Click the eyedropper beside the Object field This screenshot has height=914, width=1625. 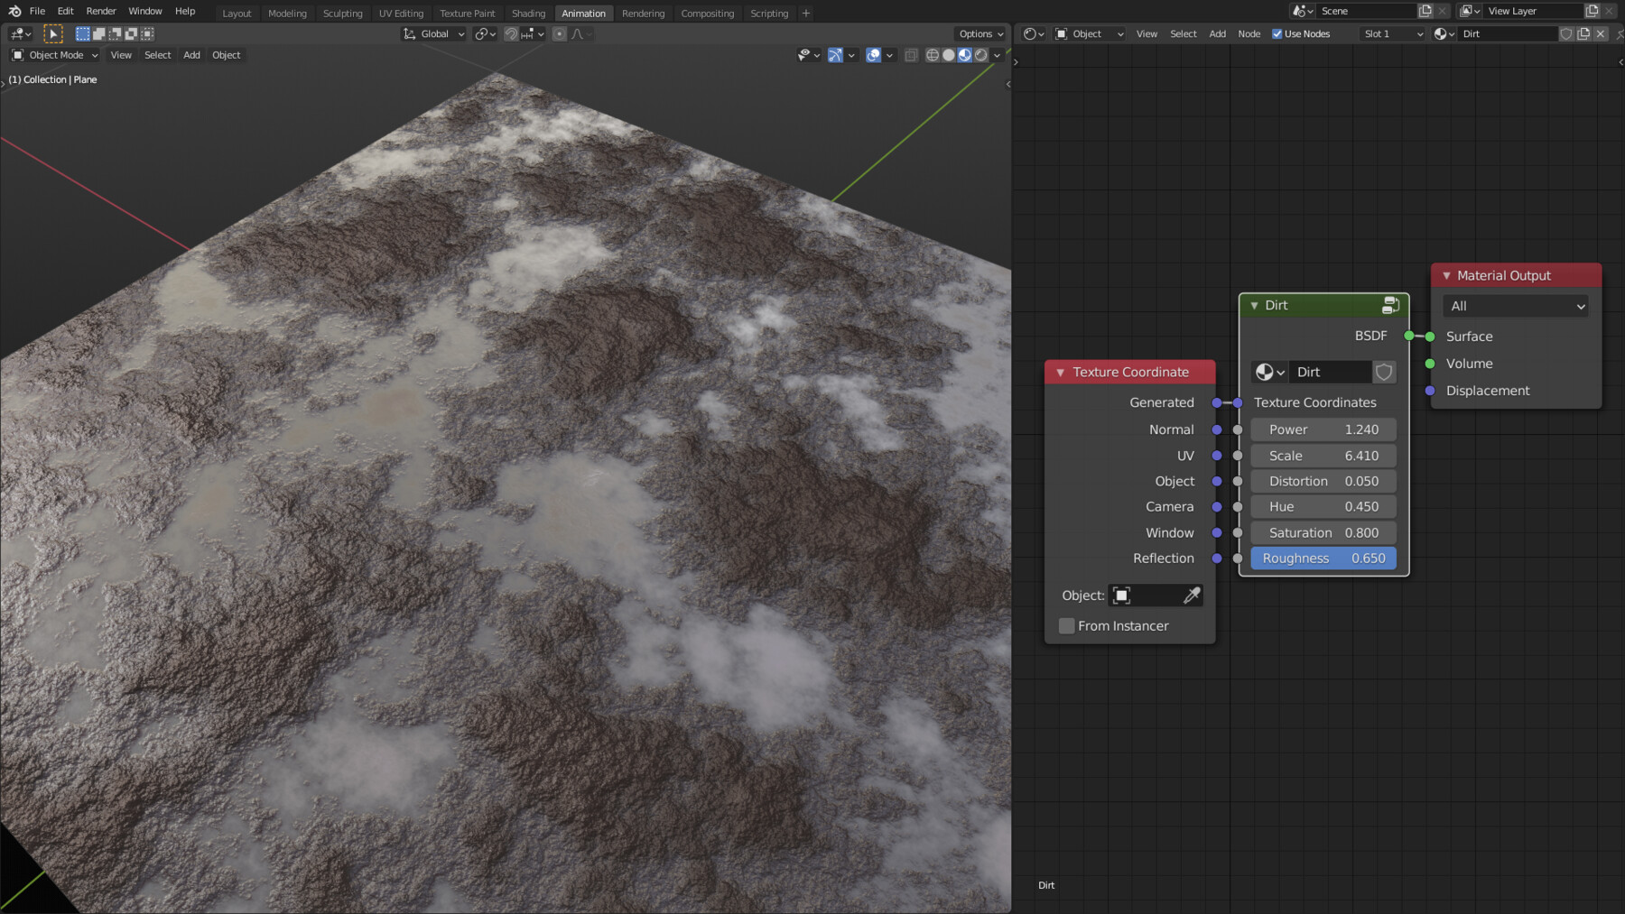pos(1192,595)
